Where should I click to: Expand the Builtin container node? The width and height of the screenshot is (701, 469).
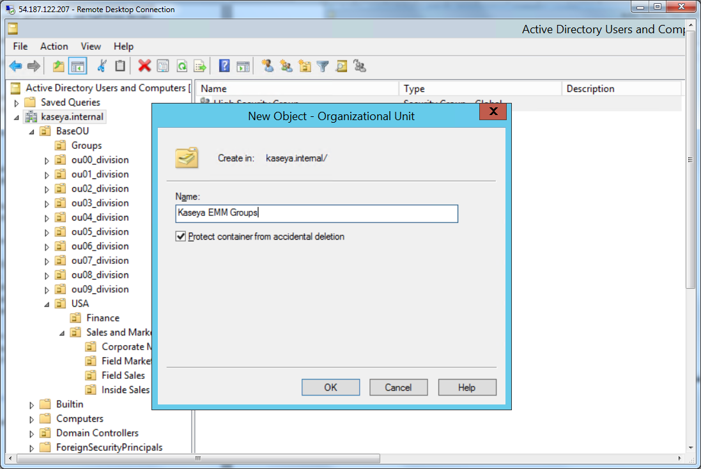[31, 405]
